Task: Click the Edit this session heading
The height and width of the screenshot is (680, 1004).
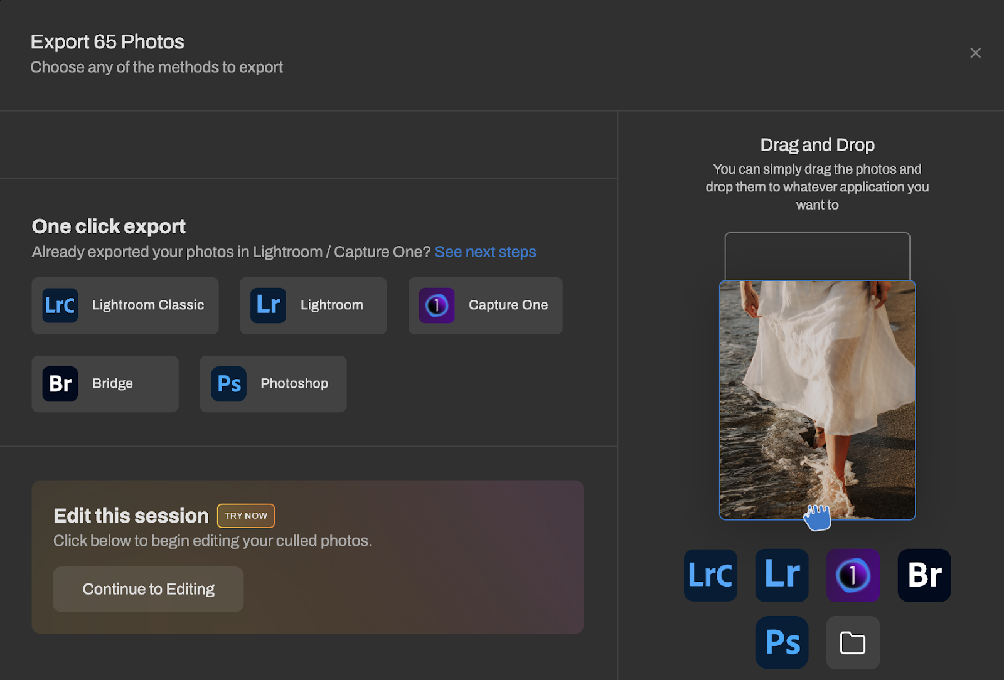Action: (131, 516)
